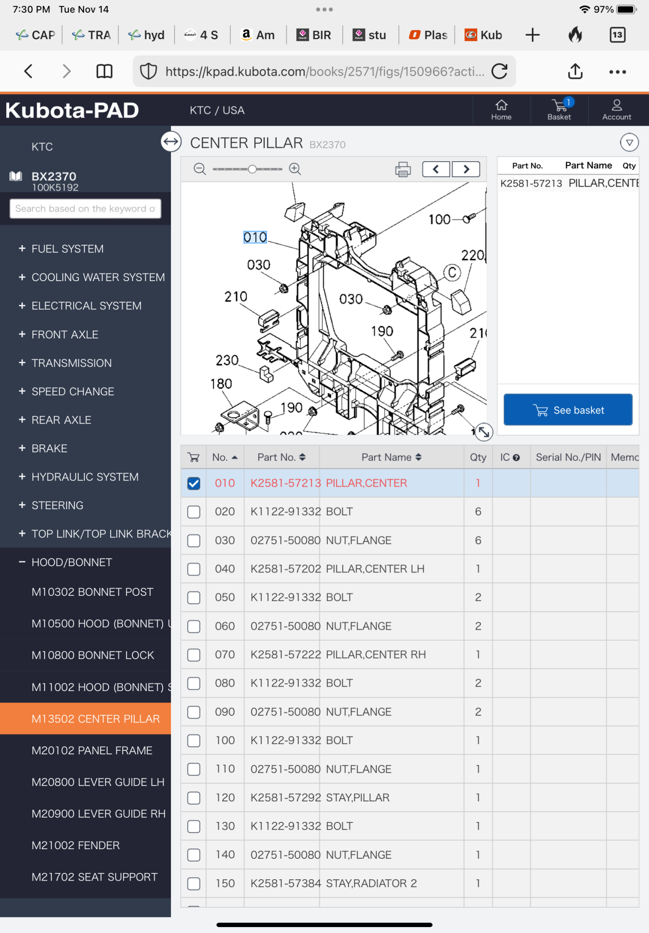Open the bookmarks book icon

(x=104, y=71)
